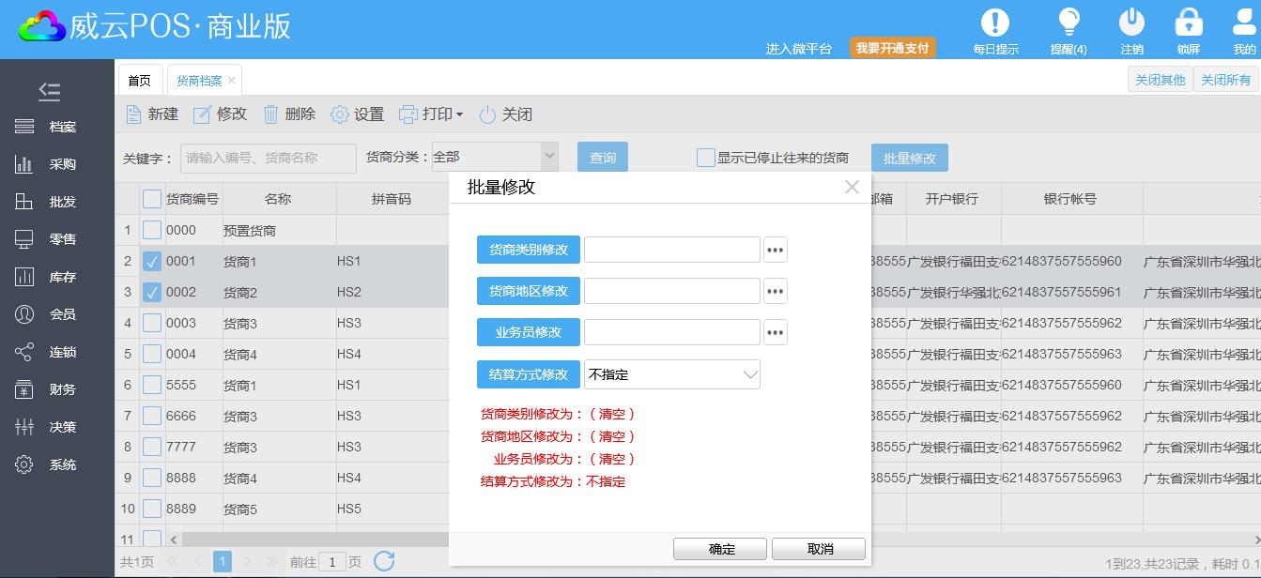Uncheck the row 0001 checkbox
Viewport: 1261px width, 578px height.
click(x=152, y=262)
